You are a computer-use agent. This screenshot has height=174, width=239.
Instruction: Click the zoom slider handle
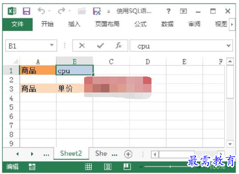coord(170,167)
